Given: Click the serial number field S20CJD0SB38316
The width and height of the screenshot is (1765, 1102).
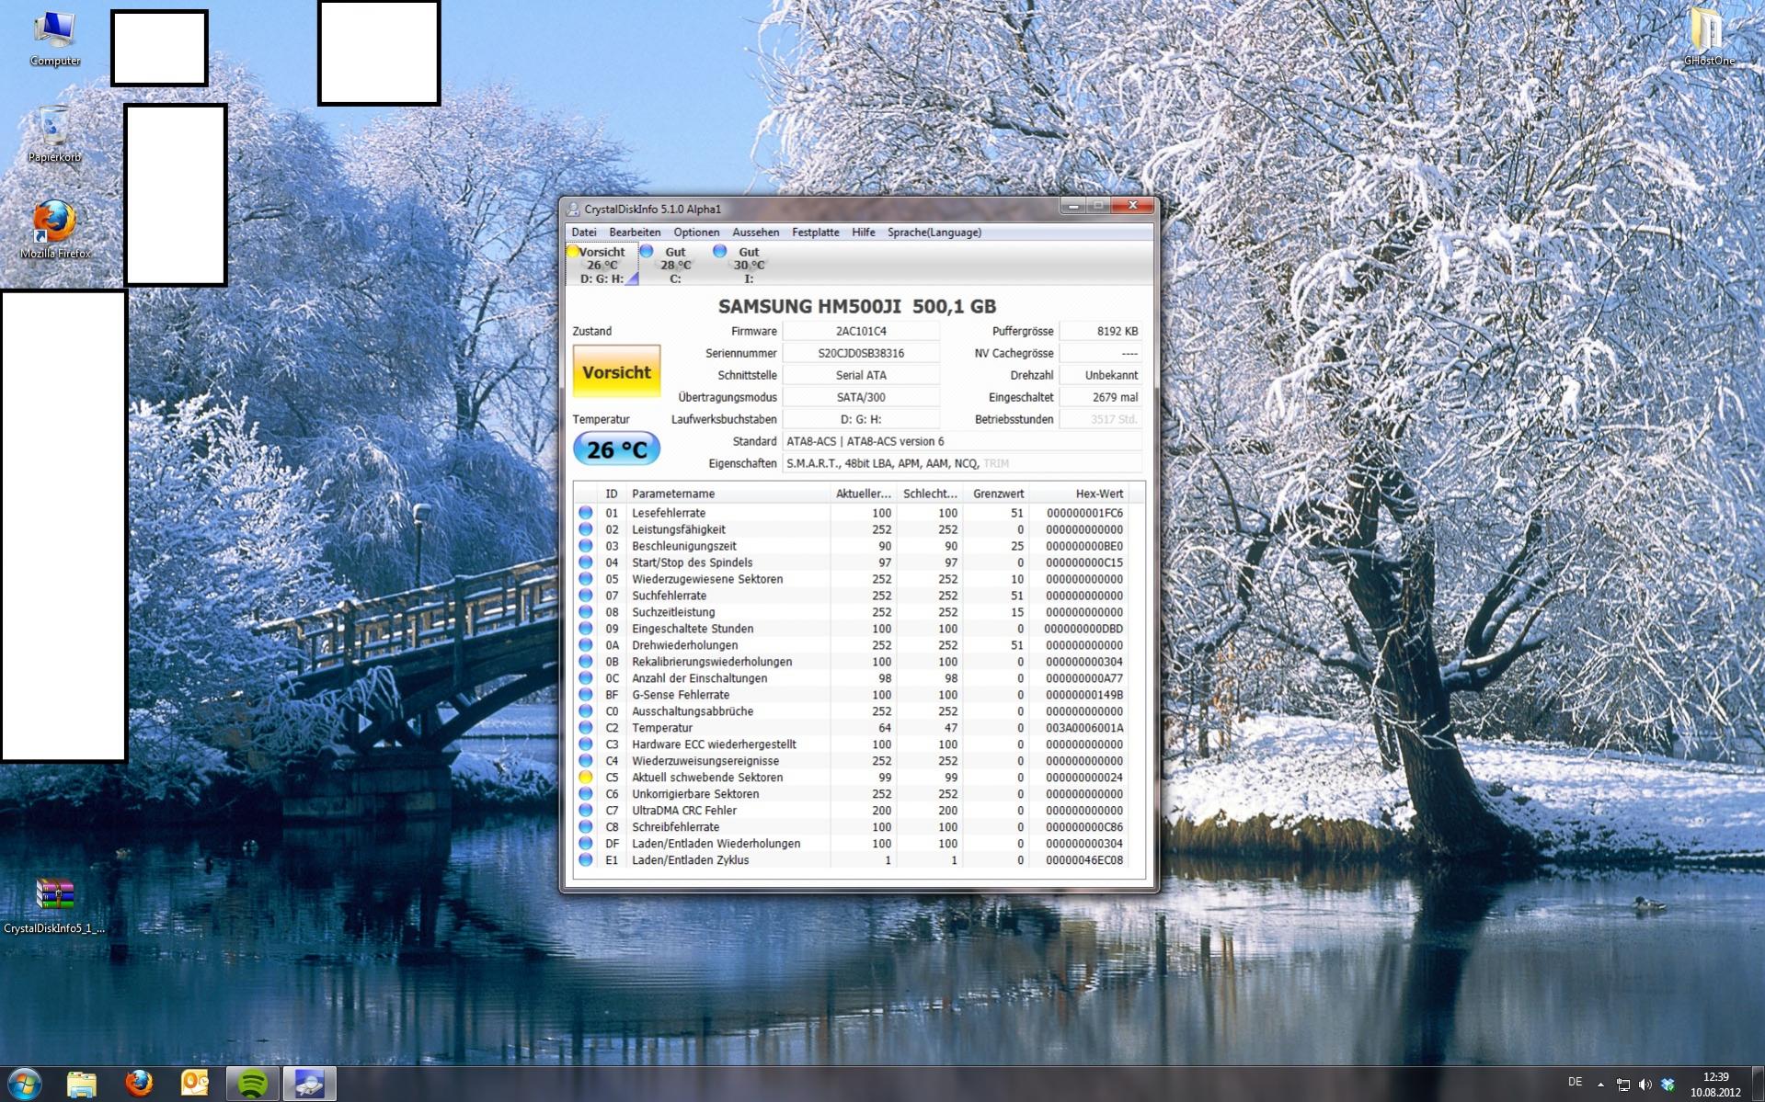Looking at the screenshot, I should pos(861,353).
